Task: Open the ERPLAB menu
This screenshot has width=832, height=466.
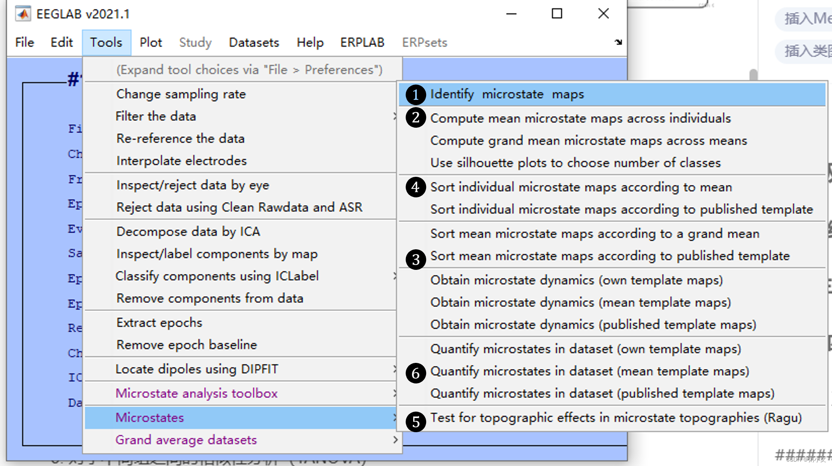Action: click(362, 42)
